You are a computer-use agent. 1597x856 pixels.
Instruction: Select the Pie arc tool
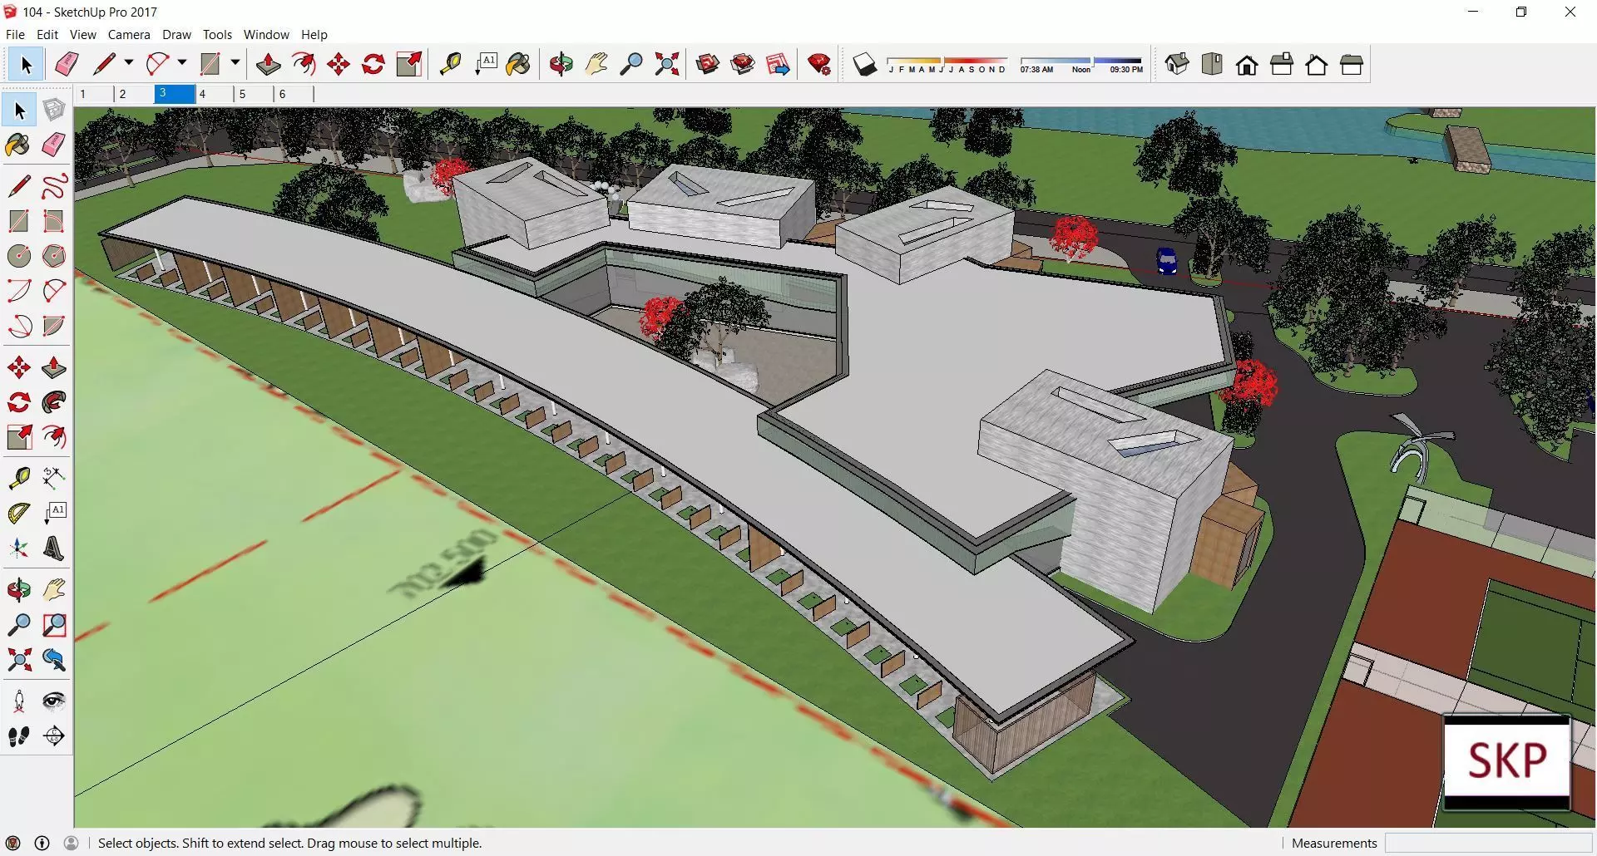(54, 325)
